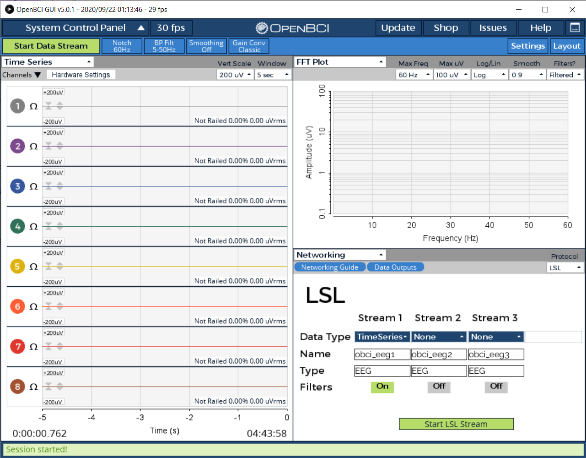Click the app icon in the title bar
The height and width of the screenshot is (458, 586).
[9, 9]
